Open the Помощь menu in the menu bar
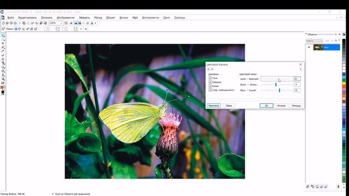Screen dimensions: 349x196 (179, 17)
